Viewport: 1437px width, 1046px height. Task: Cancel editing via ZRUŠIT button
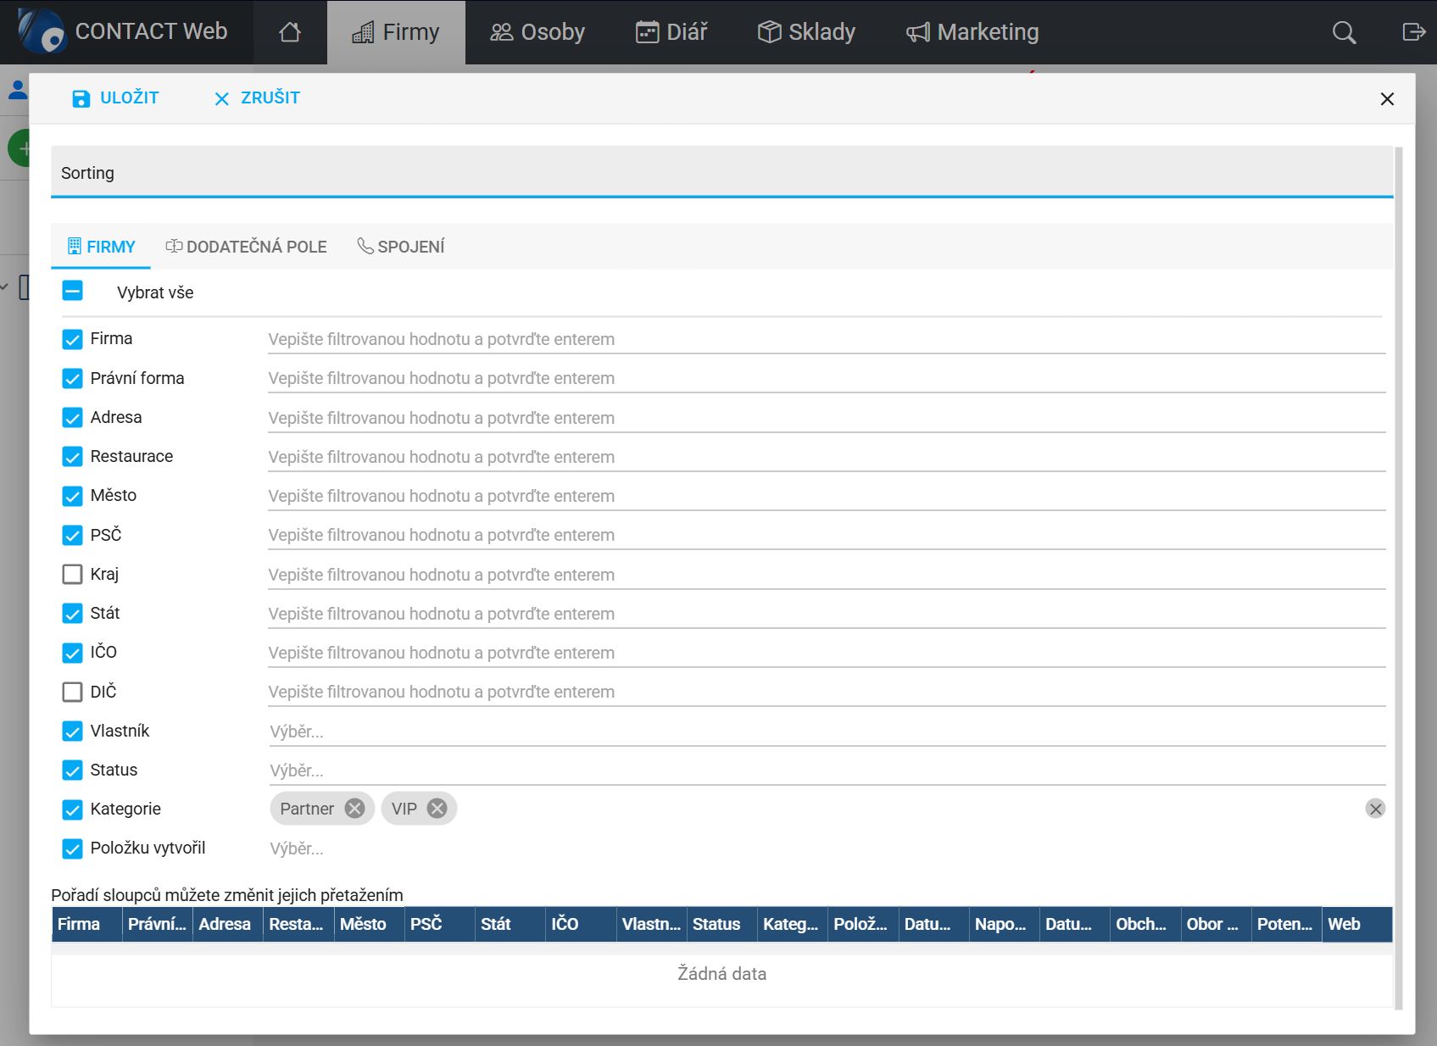point(255,97)
